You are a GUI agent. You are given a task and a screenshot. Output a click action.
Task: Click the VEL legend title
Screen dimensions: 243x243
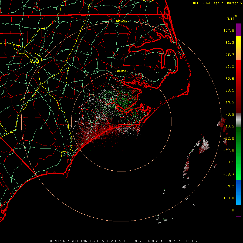click(x=237, y=16)
